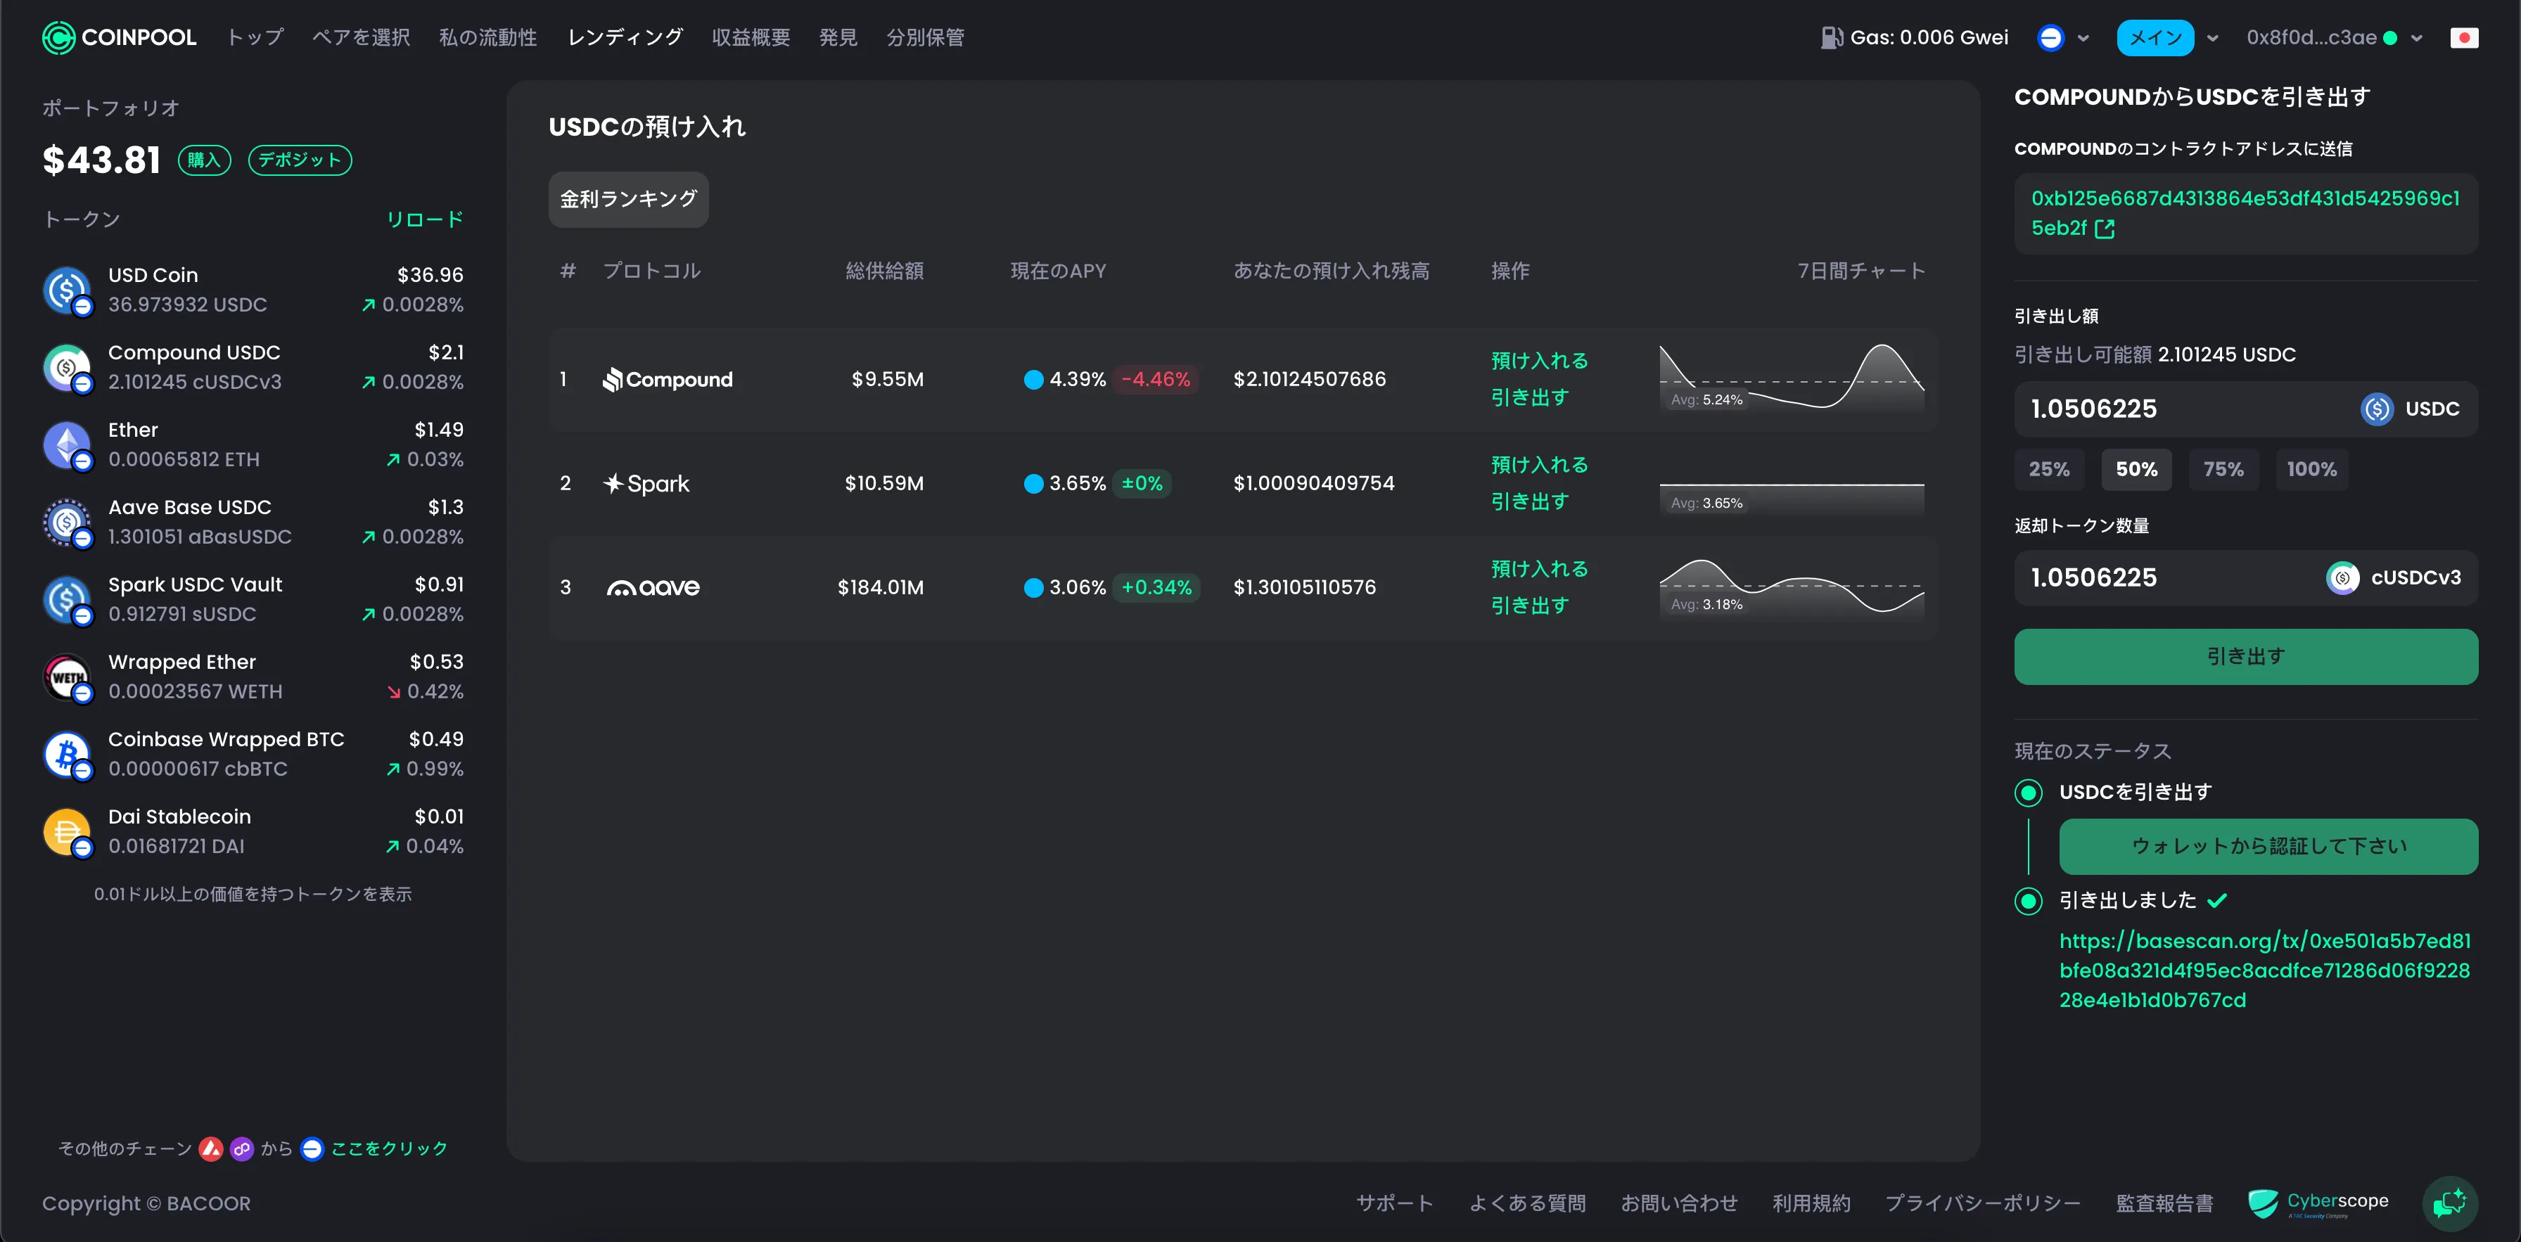Select the USDCを引き出す status step radio
The width and height of the screenshot is (2521, 1242).
[2029, 793]
